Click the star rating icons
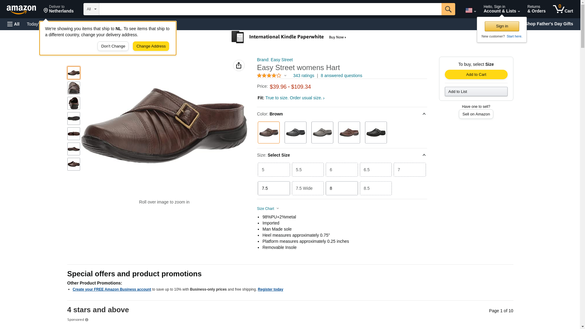This screenshot has width=585, height=329. [269, 76]
